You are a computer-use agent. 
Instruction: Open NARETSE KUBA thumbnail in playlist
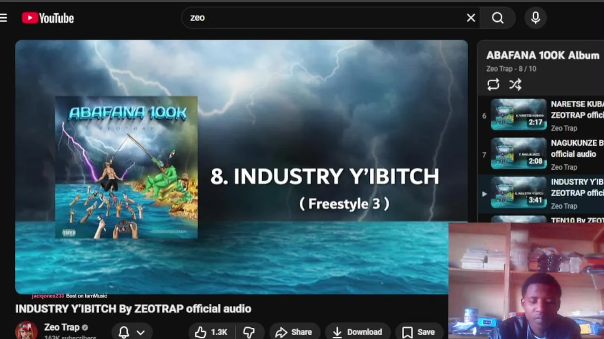518,114
